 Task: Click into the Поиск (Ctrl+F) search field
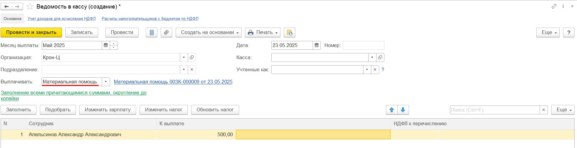pyautogui.click(x=495, y=110)
